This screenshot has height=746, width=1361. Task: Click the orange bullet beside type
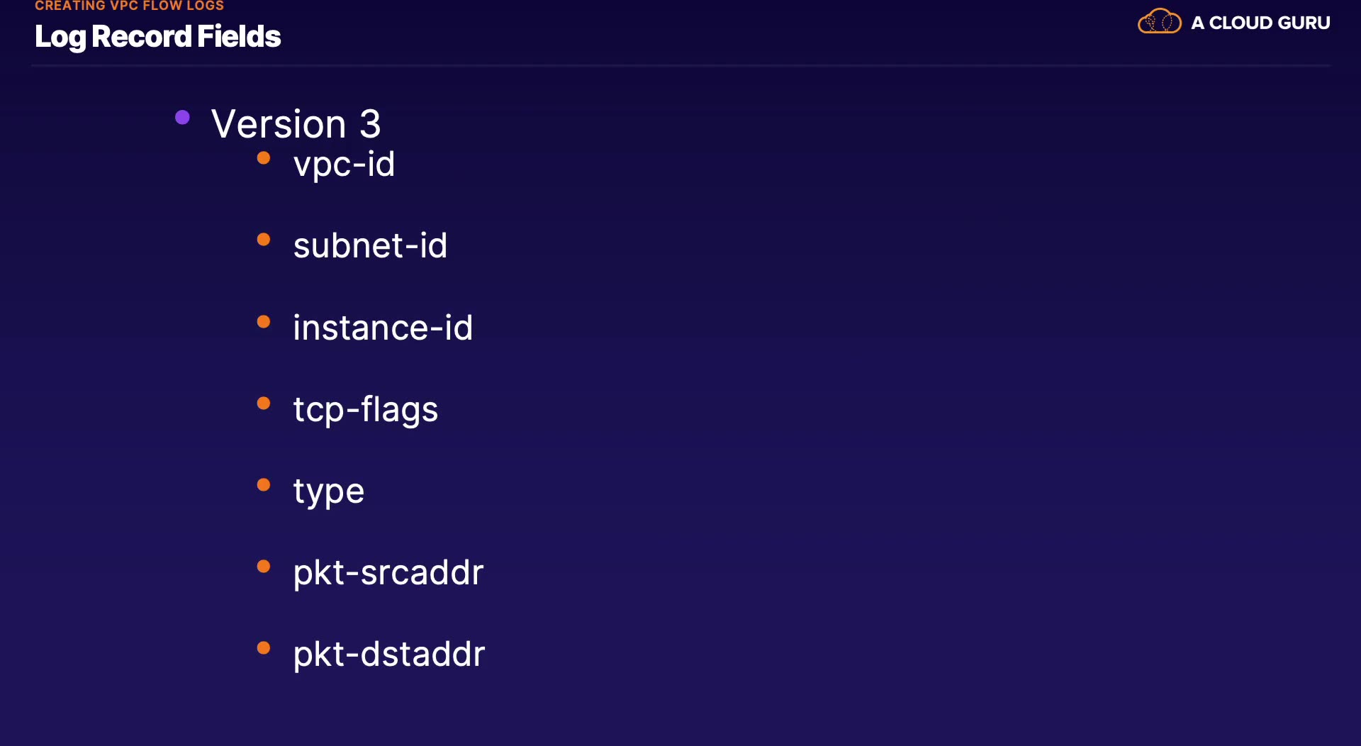(264, 485)
